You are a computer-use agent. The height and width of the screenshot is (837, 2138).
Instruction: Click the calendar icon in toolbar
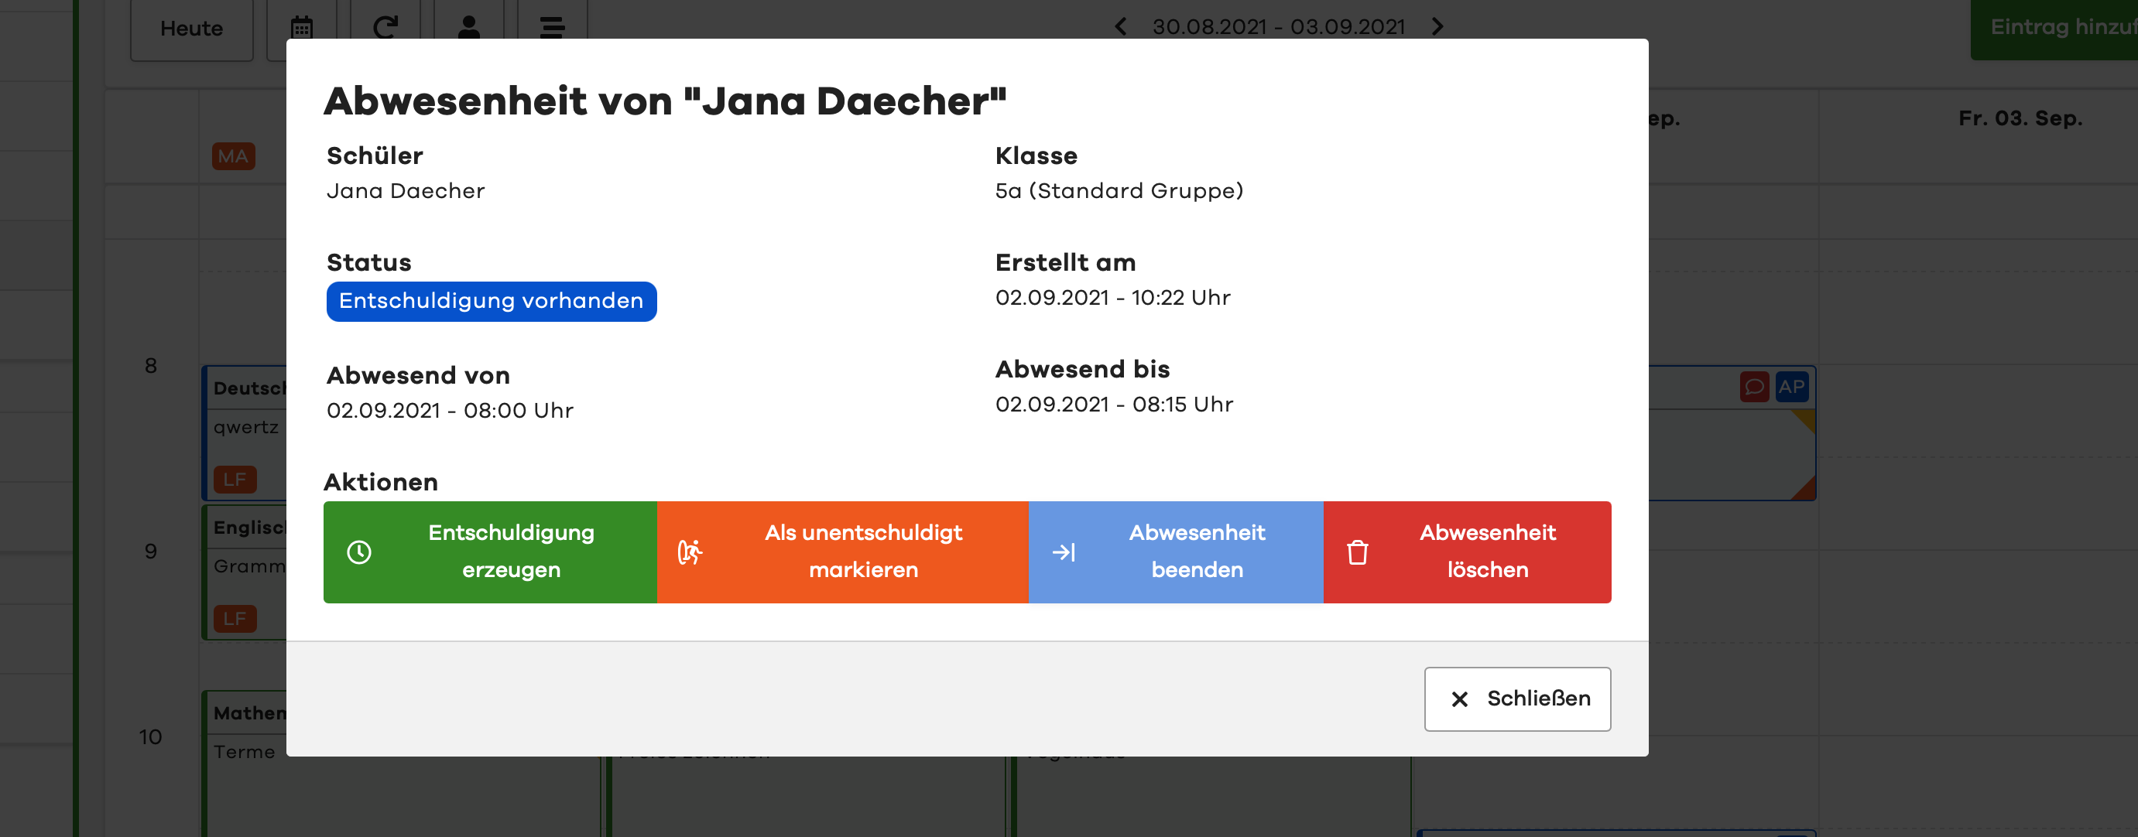point(301,27)
